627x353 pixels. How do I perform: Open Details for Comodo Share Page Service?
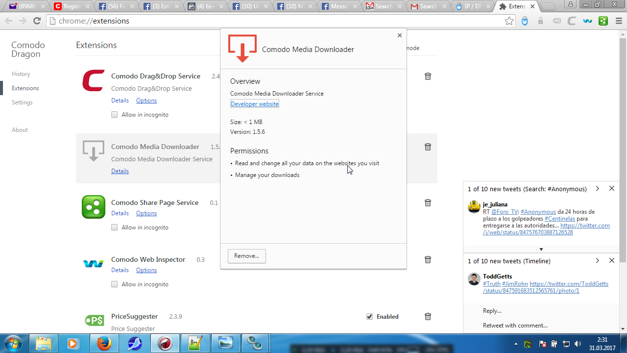pos(120,213)
